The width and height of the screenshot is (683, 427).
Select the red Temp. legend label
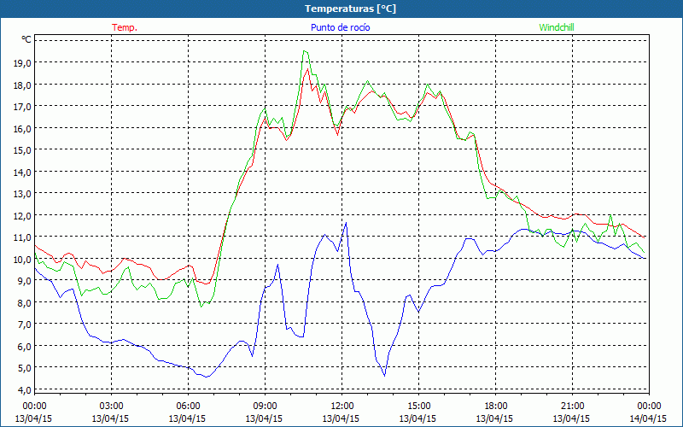click(125, 27)
